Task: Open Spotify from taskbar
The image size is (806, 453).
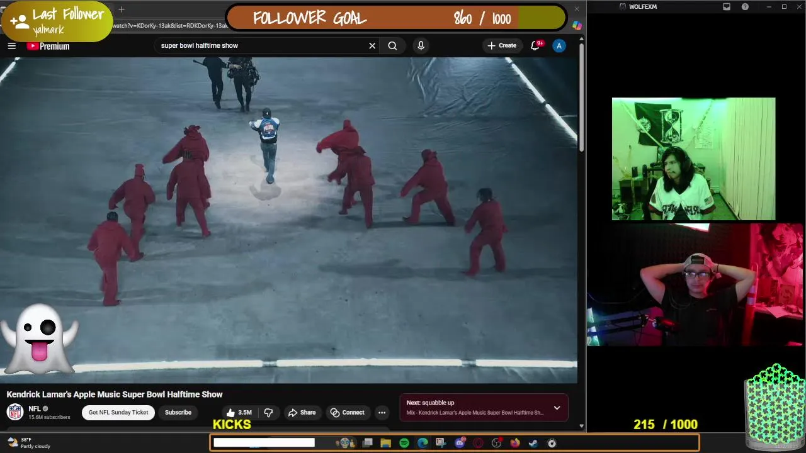Action: click(404, 443)
